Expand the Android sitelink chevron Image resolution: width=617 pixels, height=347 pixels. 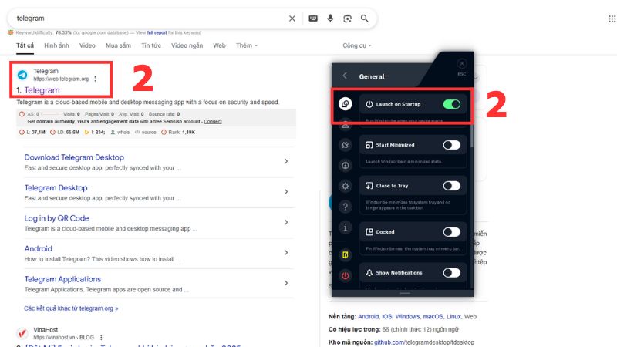[286, 253]
